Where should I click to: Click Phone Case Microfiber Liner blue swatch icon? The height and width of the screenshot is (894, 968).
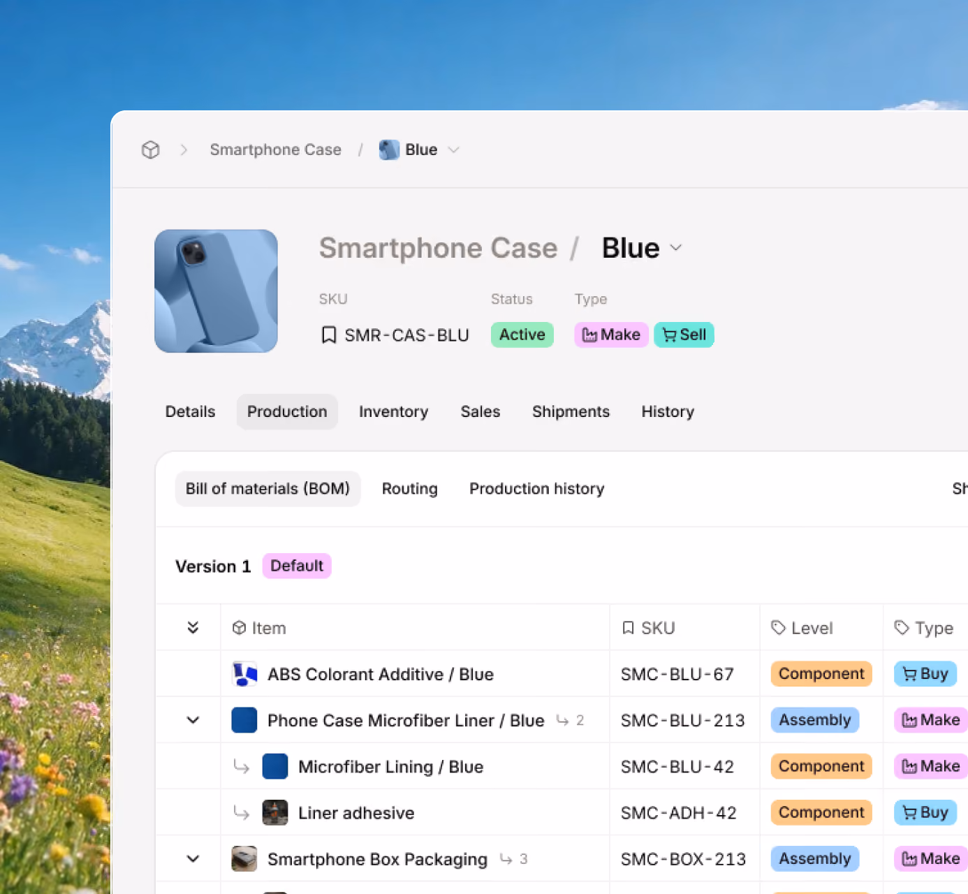[244, 720]
